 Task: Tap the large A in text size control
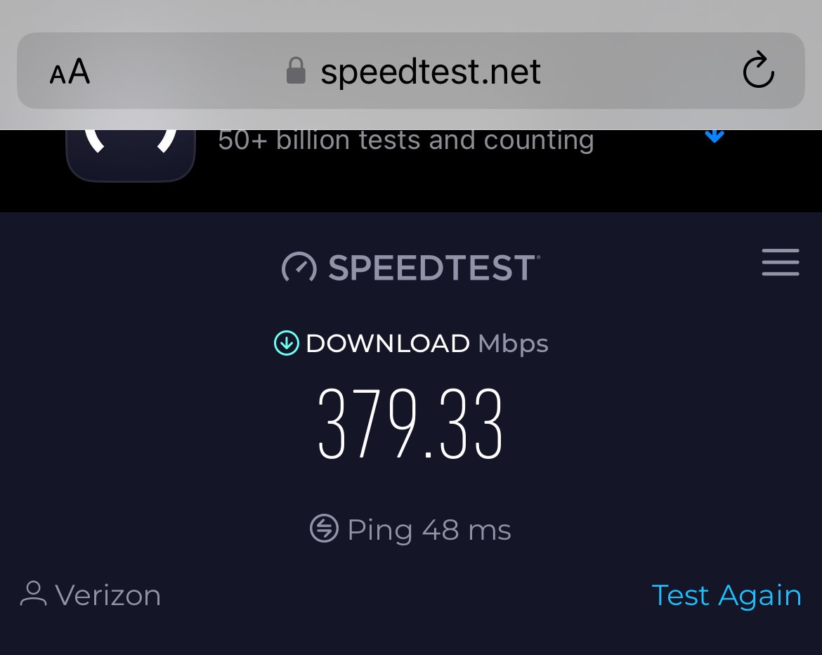pyautogui.click(x=79, y=71)
